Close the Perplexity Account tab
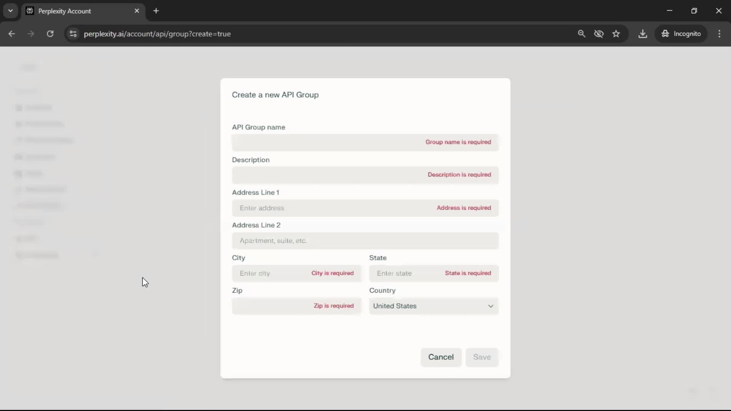 coord(137,11)
